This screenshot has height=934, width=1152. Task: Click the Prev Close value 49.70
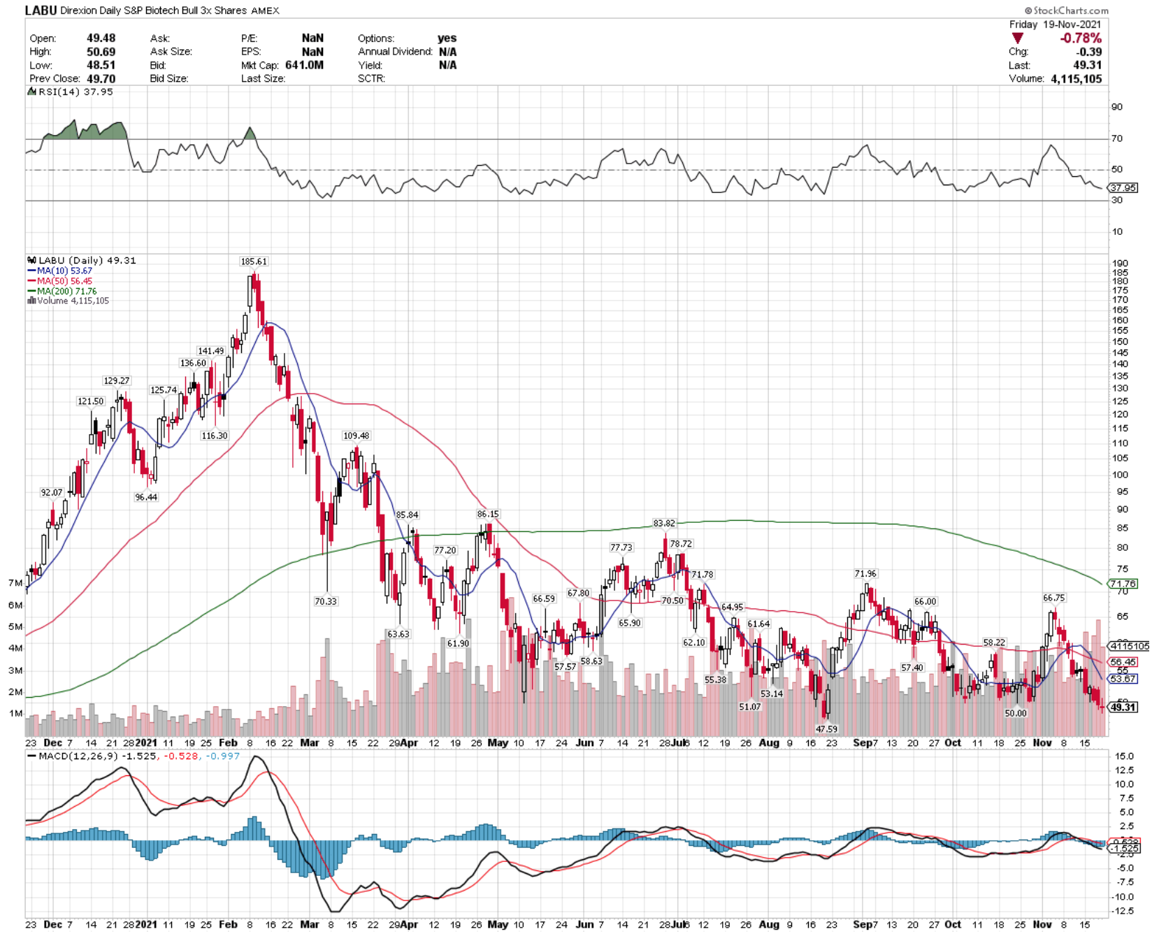(101, 79)
